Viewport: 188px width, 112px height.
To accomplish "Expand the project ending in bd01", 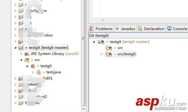I will [15, 79].
